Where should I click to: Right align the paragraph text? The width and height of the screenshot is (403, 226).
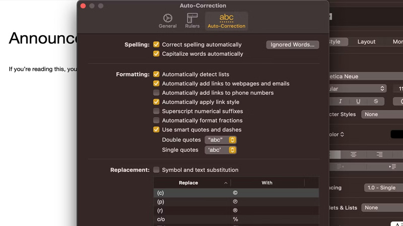[x=379, y=155]
